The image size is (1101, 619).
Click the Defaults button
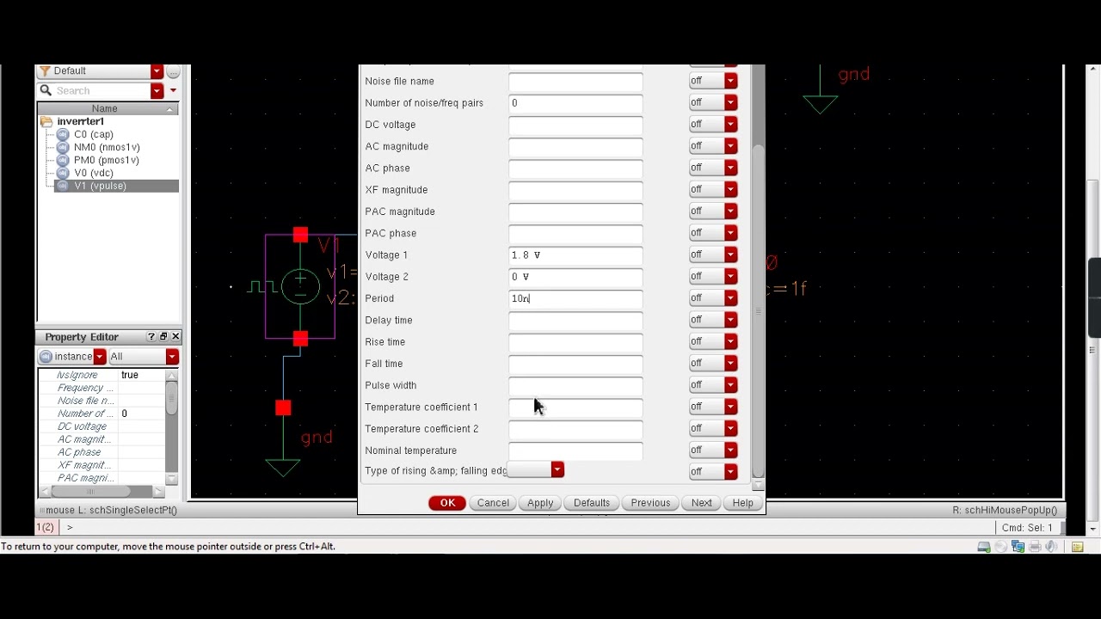[592, 503]
